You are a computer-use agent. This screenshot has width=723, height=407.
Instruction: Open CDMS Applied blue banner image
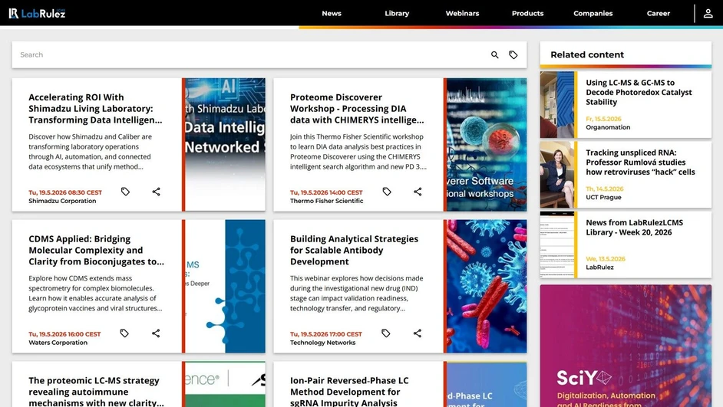(x=225, y=287)
